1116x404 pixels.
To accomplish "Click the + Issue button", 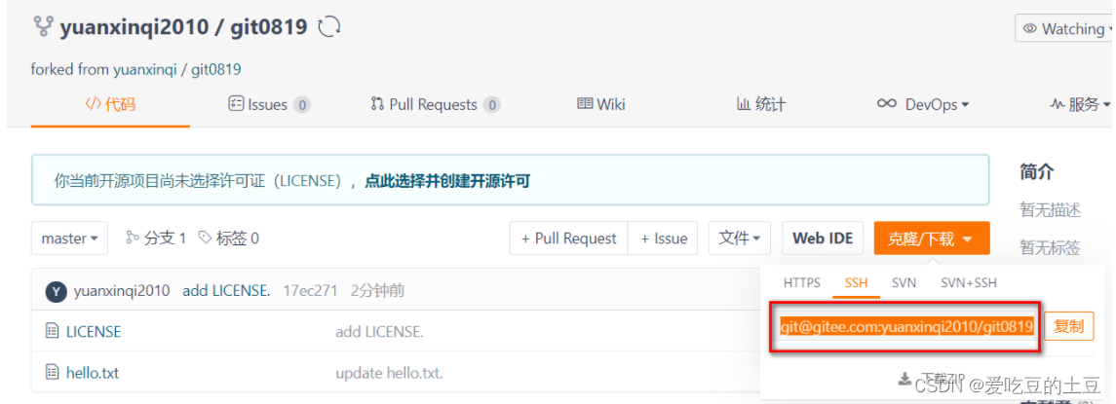I will click(664, 239).
